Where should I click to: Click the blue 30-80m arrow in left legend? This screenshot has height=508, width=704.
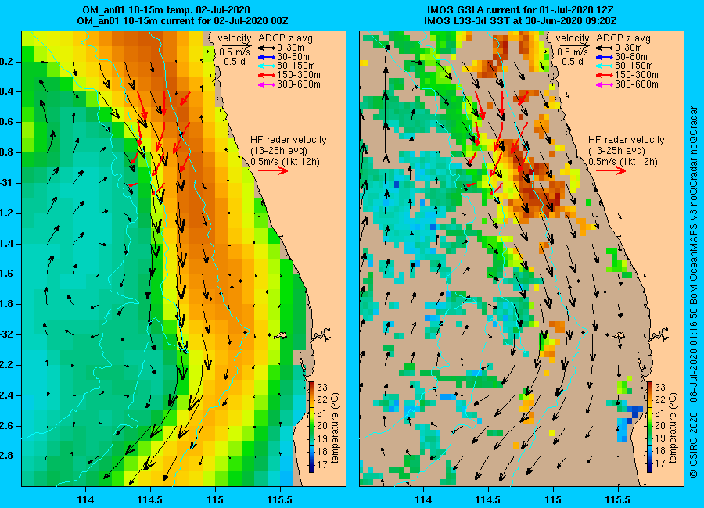pos(266,57)
